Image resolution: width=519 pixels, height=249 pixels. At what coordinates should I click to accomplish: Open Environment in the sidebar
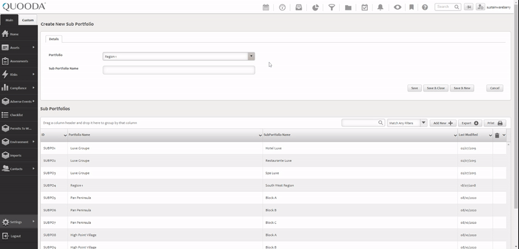(19, 142)
